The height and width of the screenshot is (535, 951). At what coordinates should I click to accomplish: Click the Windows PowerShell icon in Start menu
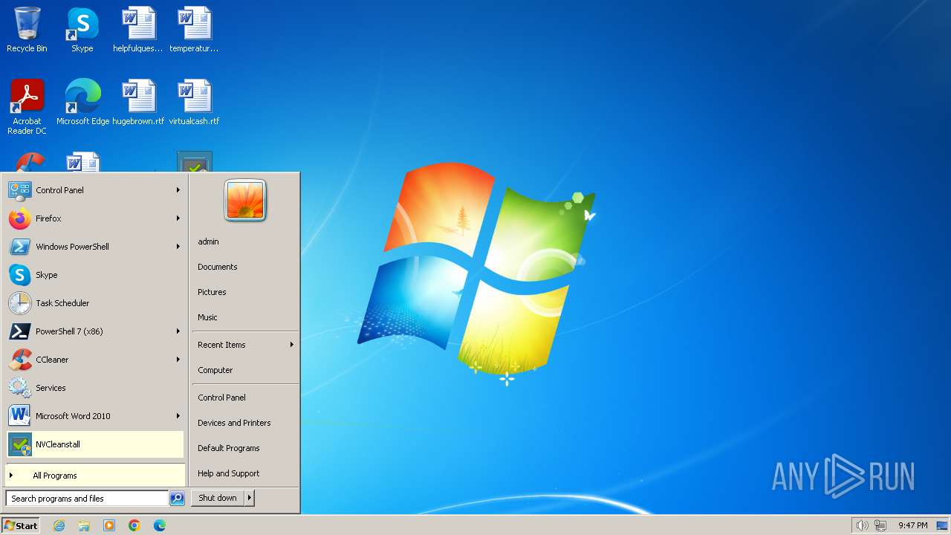click(x=19, y=247)
